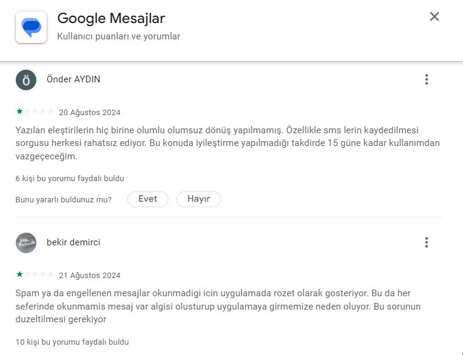Click the 10 kişi bu yorumu faydalı buldu text
This screenshot has height=355, width=463.
click(72, 342)
